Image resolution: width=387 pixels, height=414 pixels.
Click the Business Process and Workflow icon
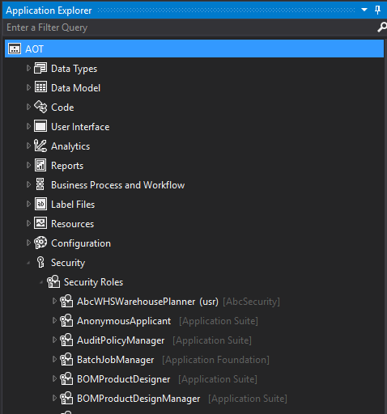40,184
